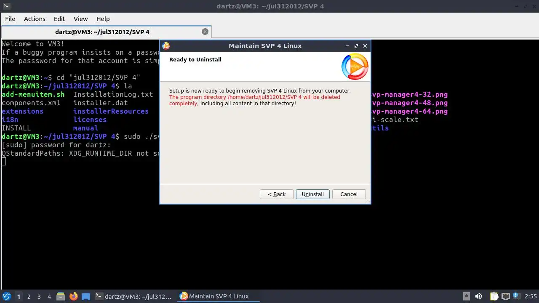Switch to virtual desktop 3
The width and height of the screenshot is (539, 303).
point(39,296)
